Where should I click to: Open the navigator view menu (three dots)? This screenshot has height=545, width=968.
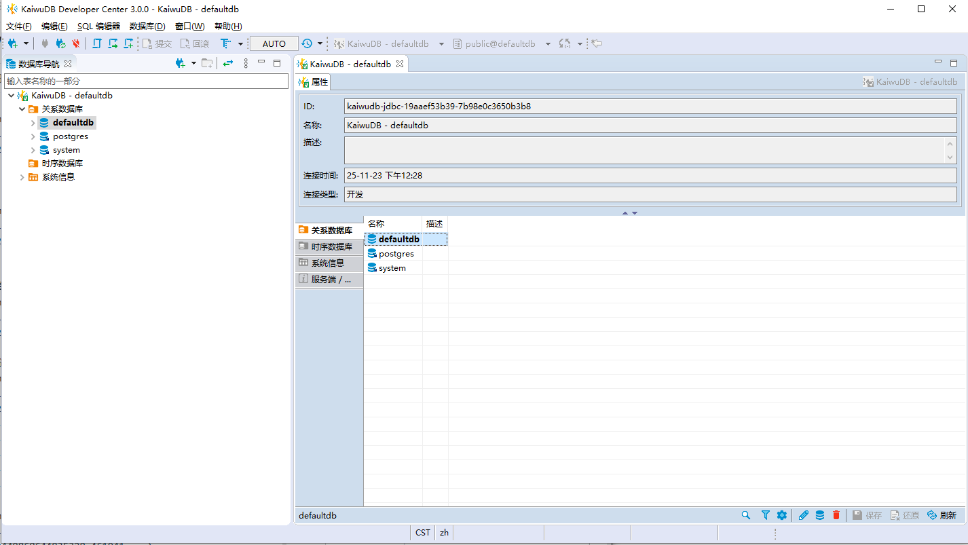point(246,63)
